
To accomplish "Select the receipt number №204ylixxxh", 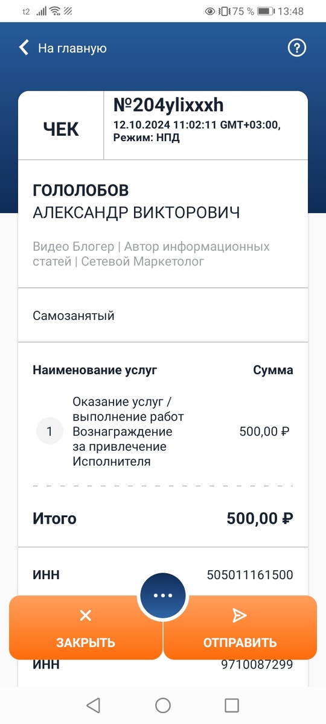I will tap(168, 106).
